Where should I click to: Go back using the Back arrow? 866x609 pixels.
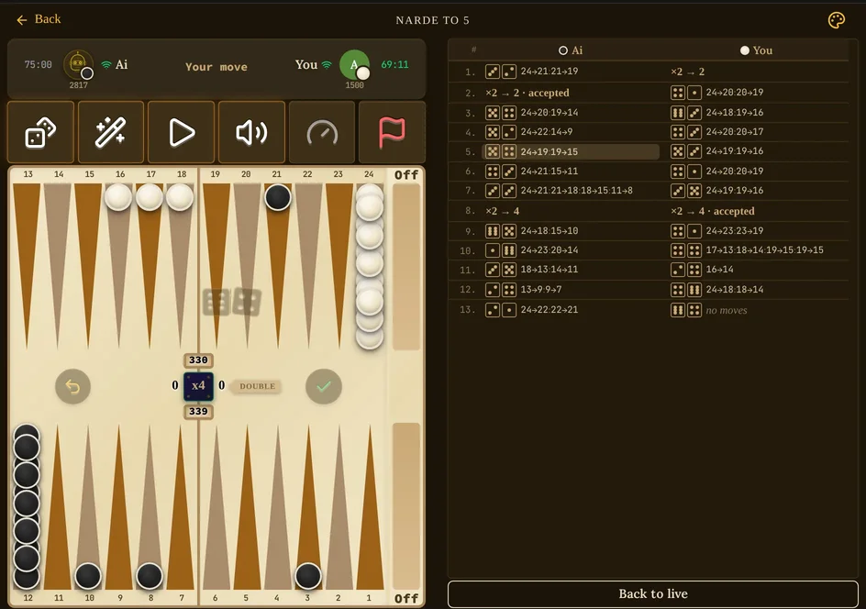(39, 19)
